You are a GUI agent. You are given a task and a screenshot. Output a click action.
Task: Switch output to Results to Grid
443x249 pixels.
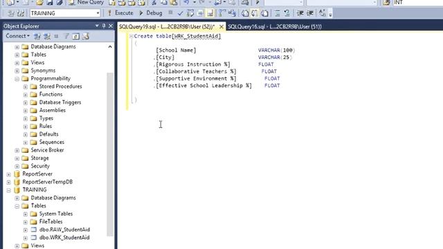click(255, 13)
